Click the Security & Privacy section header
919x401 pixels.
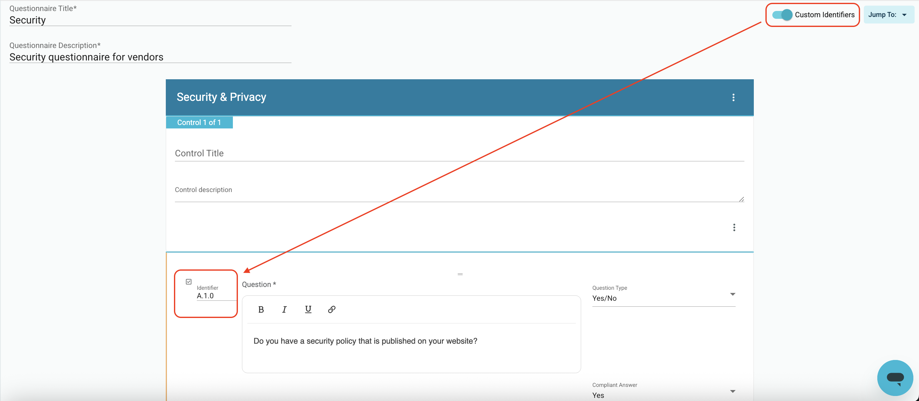tap(459, 97)
